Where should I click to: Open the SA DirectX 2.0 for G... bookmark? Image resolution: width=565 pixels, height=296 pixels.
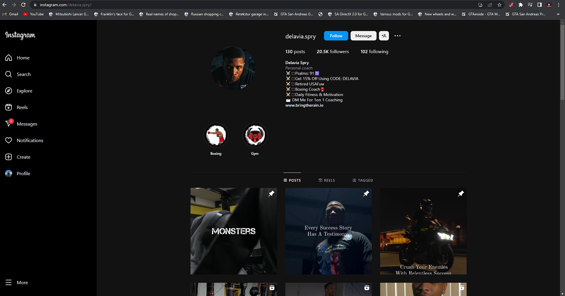(348, 14)
